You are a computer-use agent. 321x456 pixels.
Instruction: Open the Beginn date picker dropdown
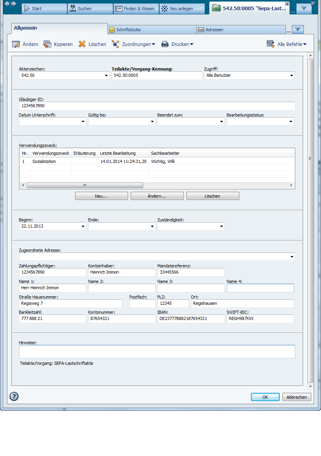(x=83, y=226)
